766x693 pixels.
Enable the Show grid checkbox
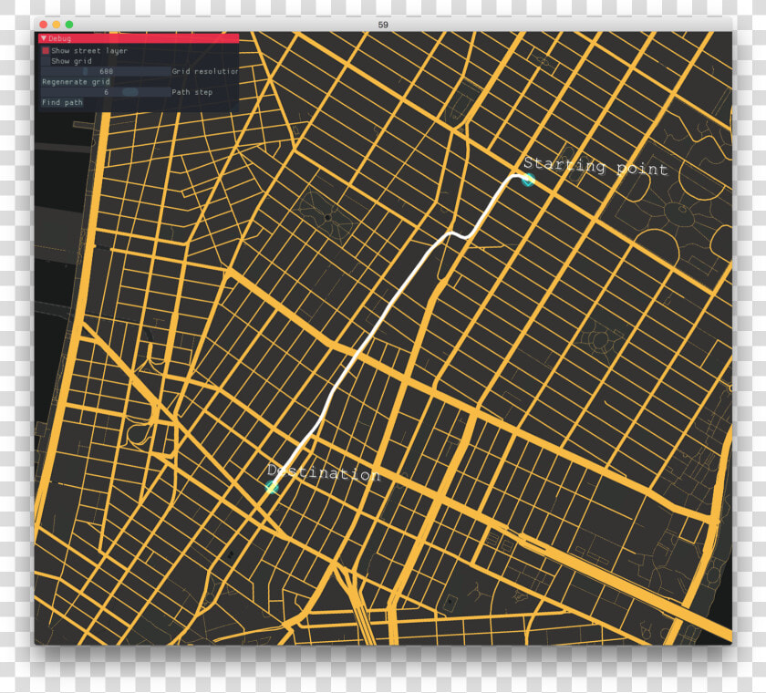click(46, 61)
